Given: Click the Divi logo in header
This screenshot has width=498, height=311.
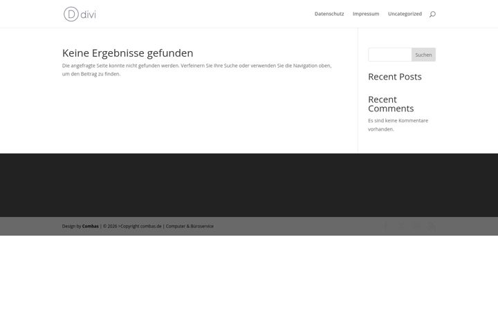Looking at the screenshot, I should click(80, 14).
